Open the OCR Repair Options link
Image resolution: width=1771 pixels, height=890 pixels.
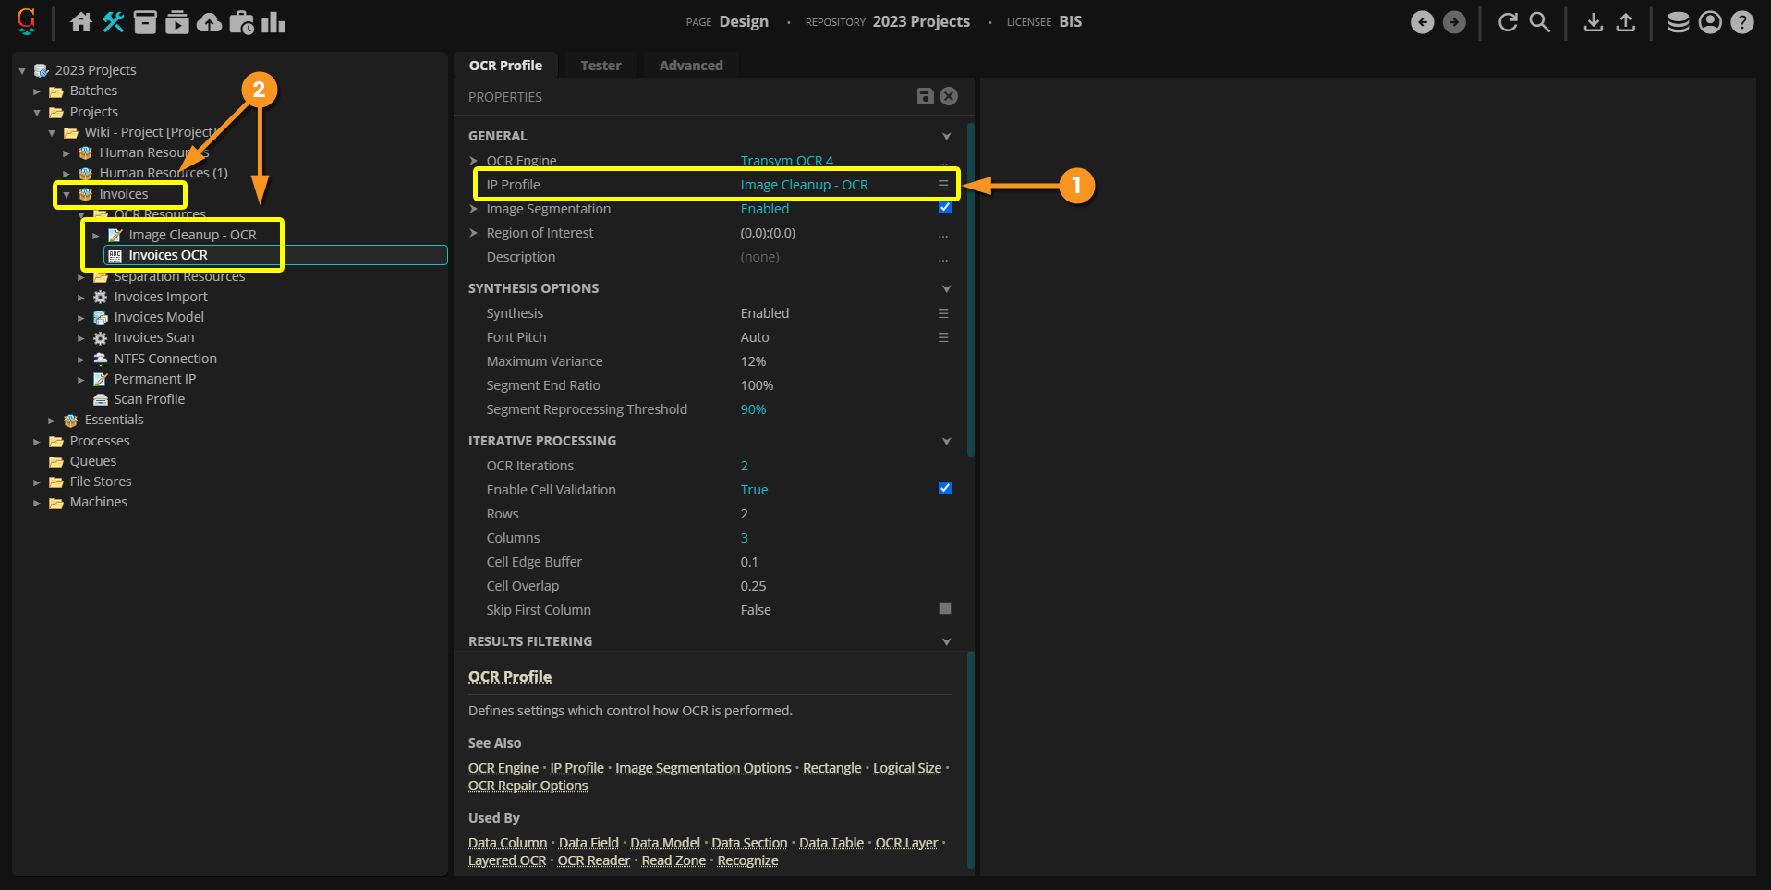(528, 786)
